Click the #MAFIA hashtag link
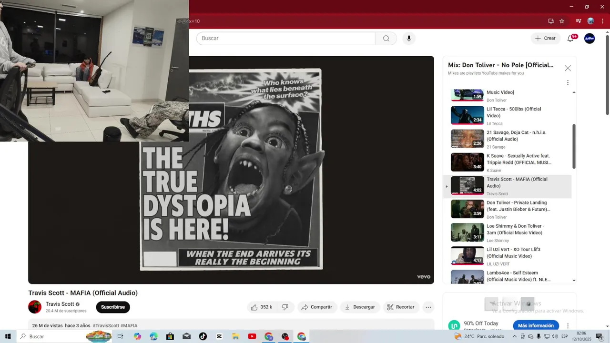This screenshot has width=610, height=343. coord(129,326)
